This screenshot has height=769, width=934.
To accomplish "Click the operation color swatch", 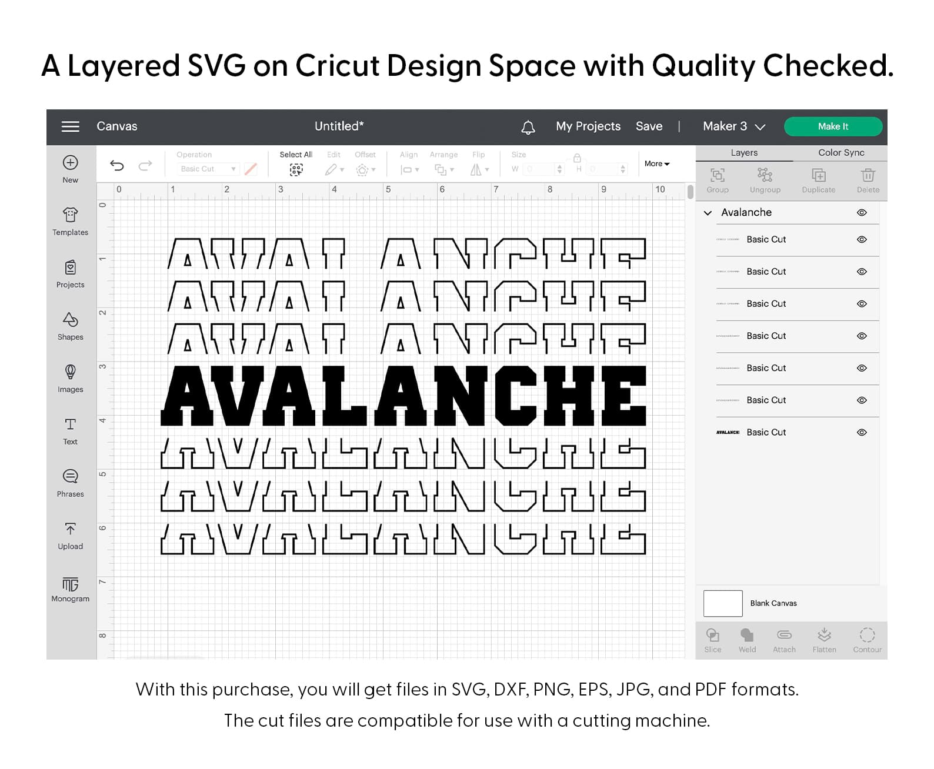I will tap(251, 169).
